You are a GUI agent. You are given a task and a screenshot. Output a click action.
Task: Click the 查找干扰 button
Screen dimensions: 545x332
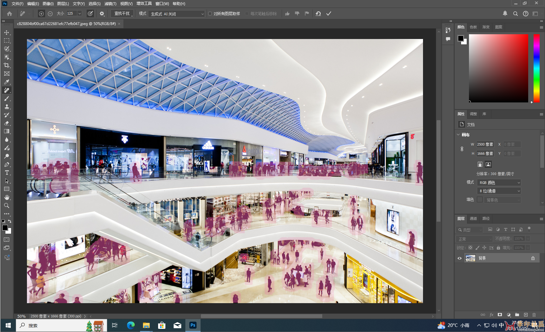click(122, 14)
